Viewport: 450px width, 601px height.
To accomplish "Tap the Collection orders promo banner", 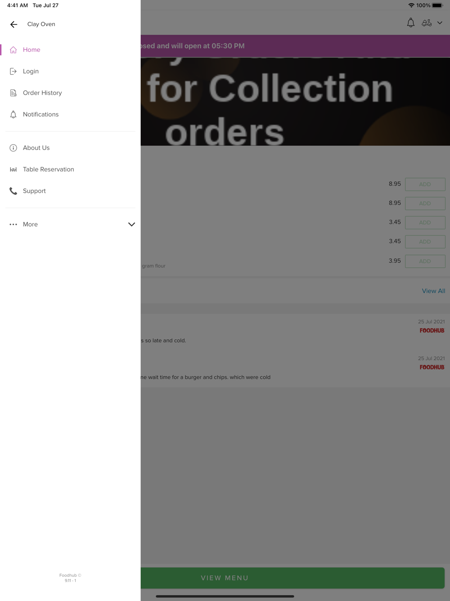I will (295, 101).
